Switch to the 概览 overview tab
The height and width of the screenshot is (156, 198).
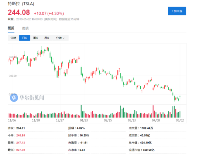[x=11, y=28]
